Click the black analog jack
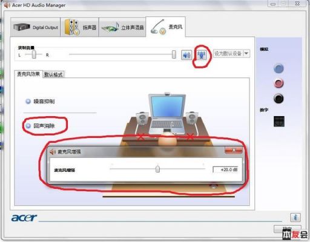The height and width of the screenshot is (242, 310). (x=279, y=99)
